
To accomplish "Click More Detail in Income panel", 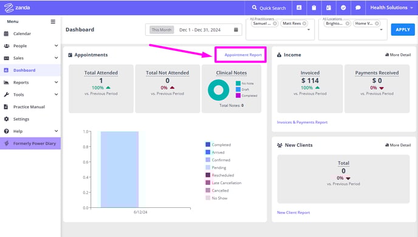I will (398, 55).
